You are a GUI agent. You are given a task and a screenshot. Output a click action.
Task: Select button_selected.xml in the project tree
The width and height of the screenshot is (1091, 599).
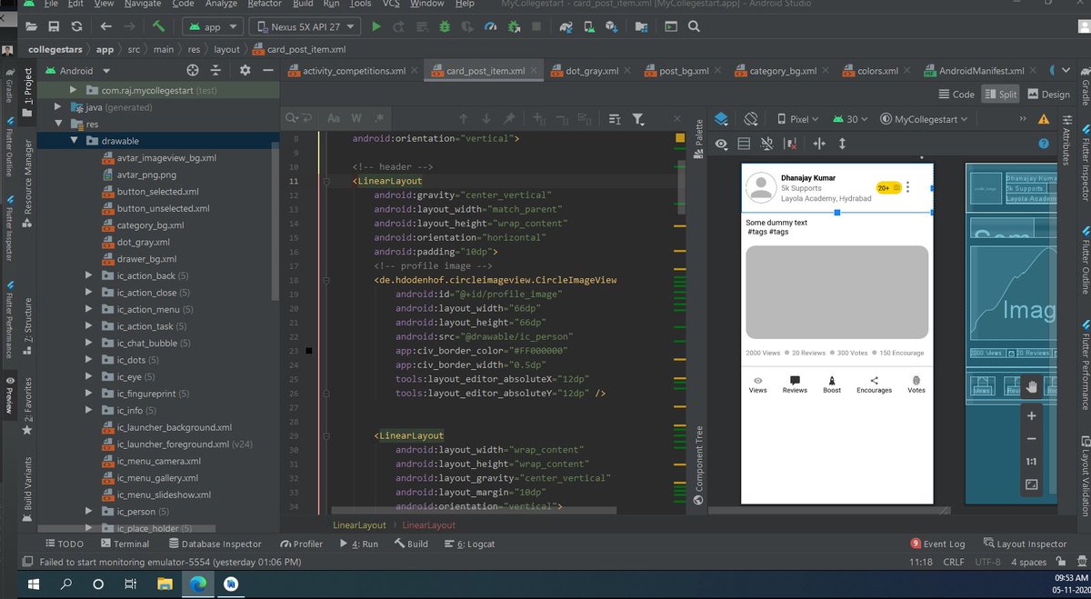coord(157,192)
